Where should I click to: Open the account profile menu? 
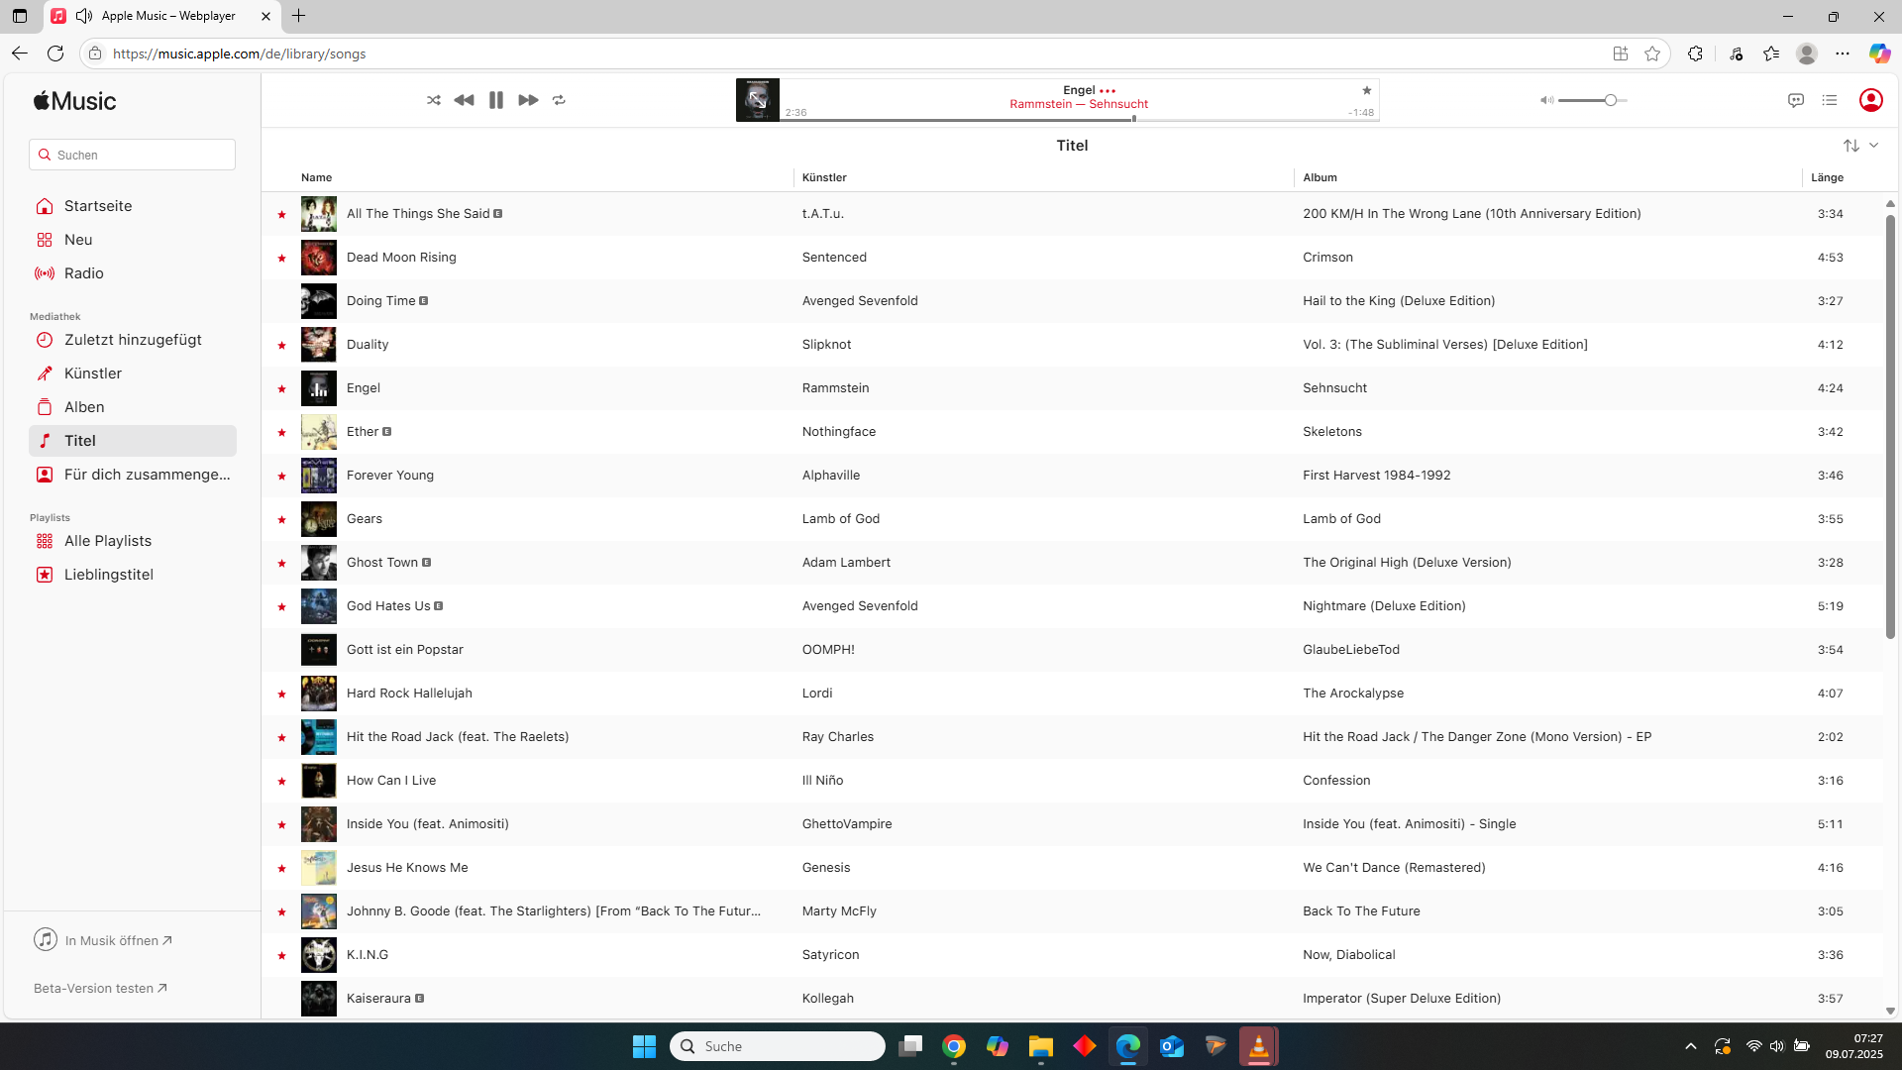[1871, 100]
